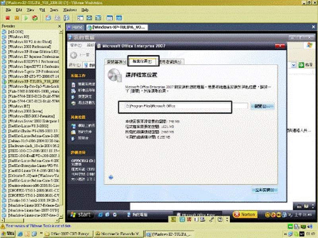
Task: Click the VMware Tools out of date message
Action: (x=38, y=226)
